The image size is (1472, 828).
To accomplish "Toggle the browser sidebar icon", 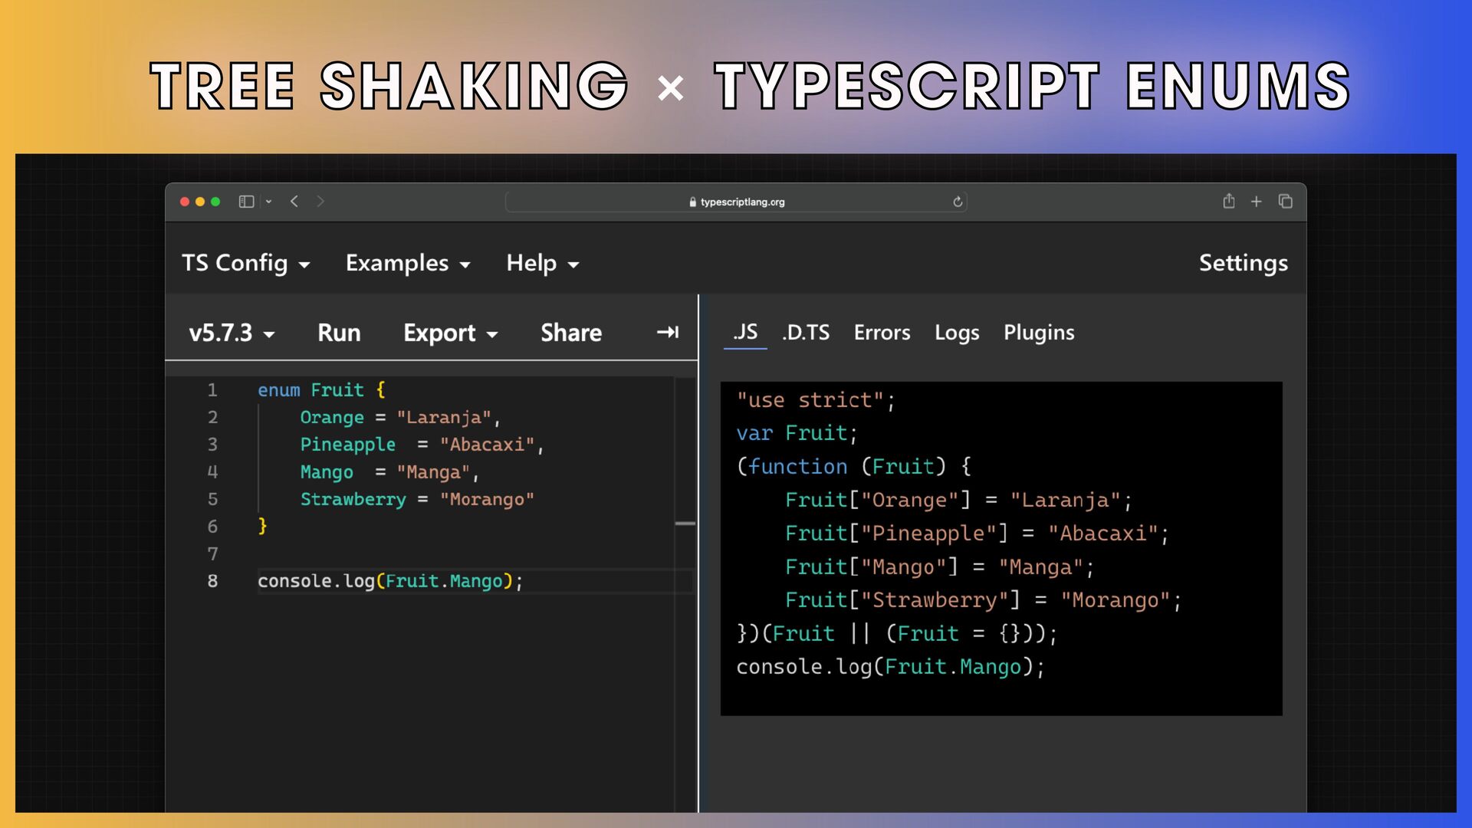I will coord(246,202).
